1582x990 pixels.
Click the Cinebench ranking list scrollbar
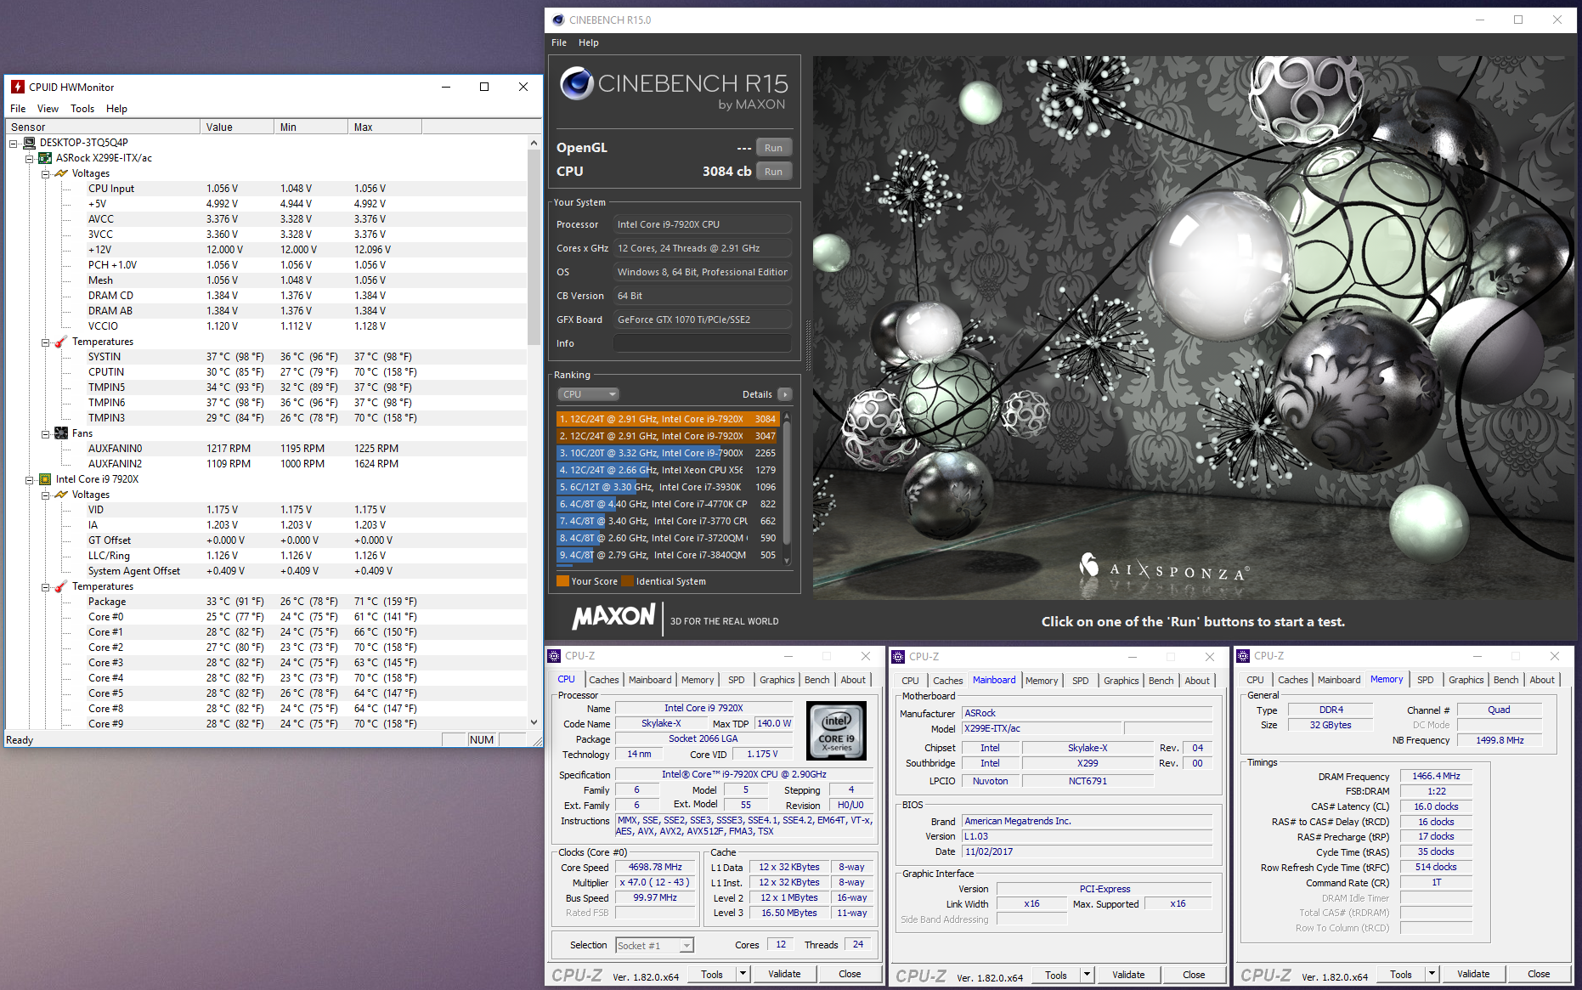[787, 484]
